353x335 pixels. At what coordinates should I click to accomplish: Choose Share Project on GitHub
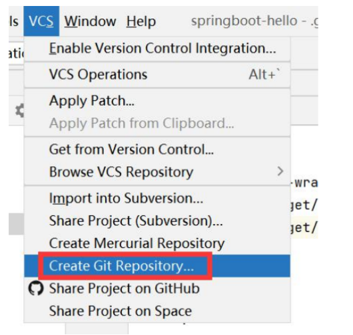click(157, 288)
